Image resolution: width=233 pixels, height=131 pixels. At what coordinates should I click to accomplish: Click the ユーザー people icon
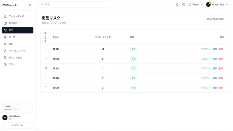click(5, 37)
